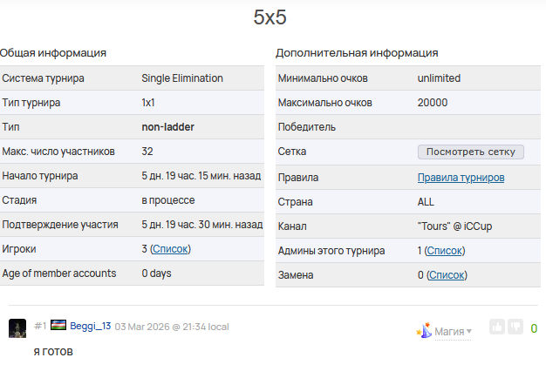
Task: Click the thumbs-down icon on the post
Action: pyautogui.click(x=515, y=327)
